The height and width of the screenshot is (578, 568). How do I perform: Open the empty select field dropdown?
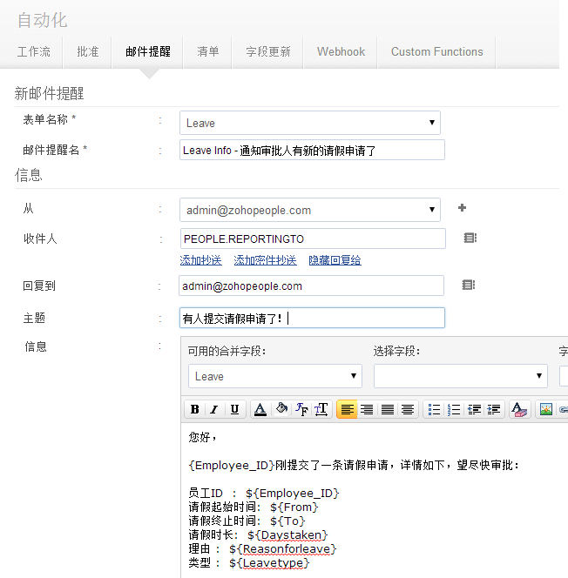(460, 376)
